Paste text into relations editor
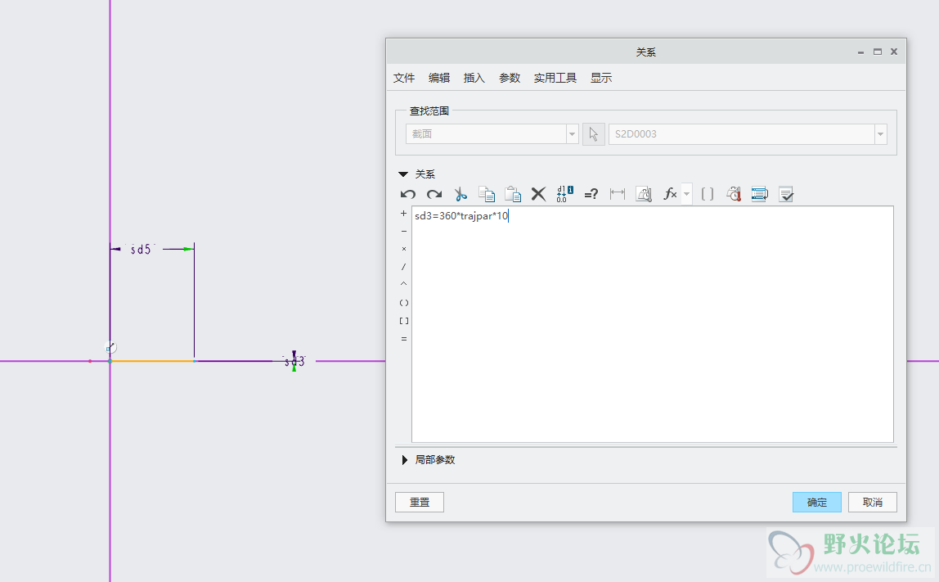This screenshot has width=939, height=582. coord(513,194)
